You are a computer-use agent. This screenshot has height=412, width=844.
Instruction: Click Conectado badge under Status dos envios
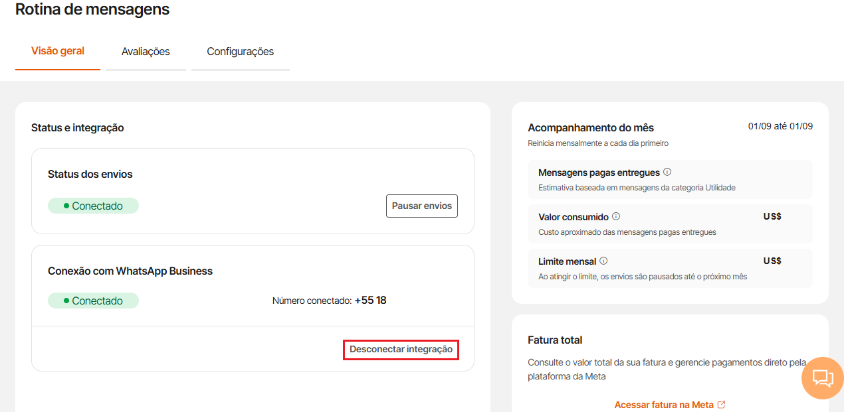(93, 206)
